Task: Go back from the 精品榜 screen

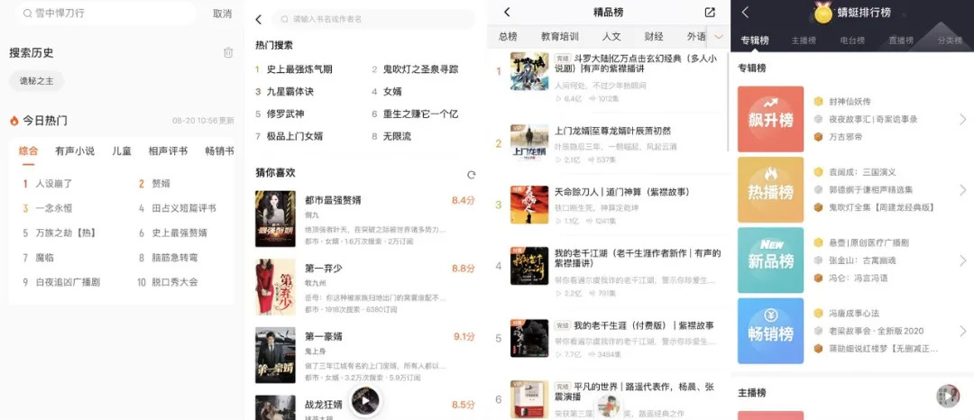Action: (x=507, y=12)
